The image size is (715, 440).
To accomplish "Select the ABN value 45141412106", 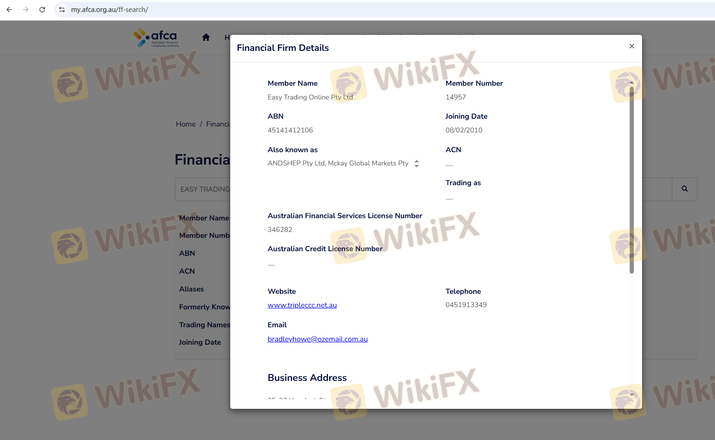I will (x=290, y=130).
